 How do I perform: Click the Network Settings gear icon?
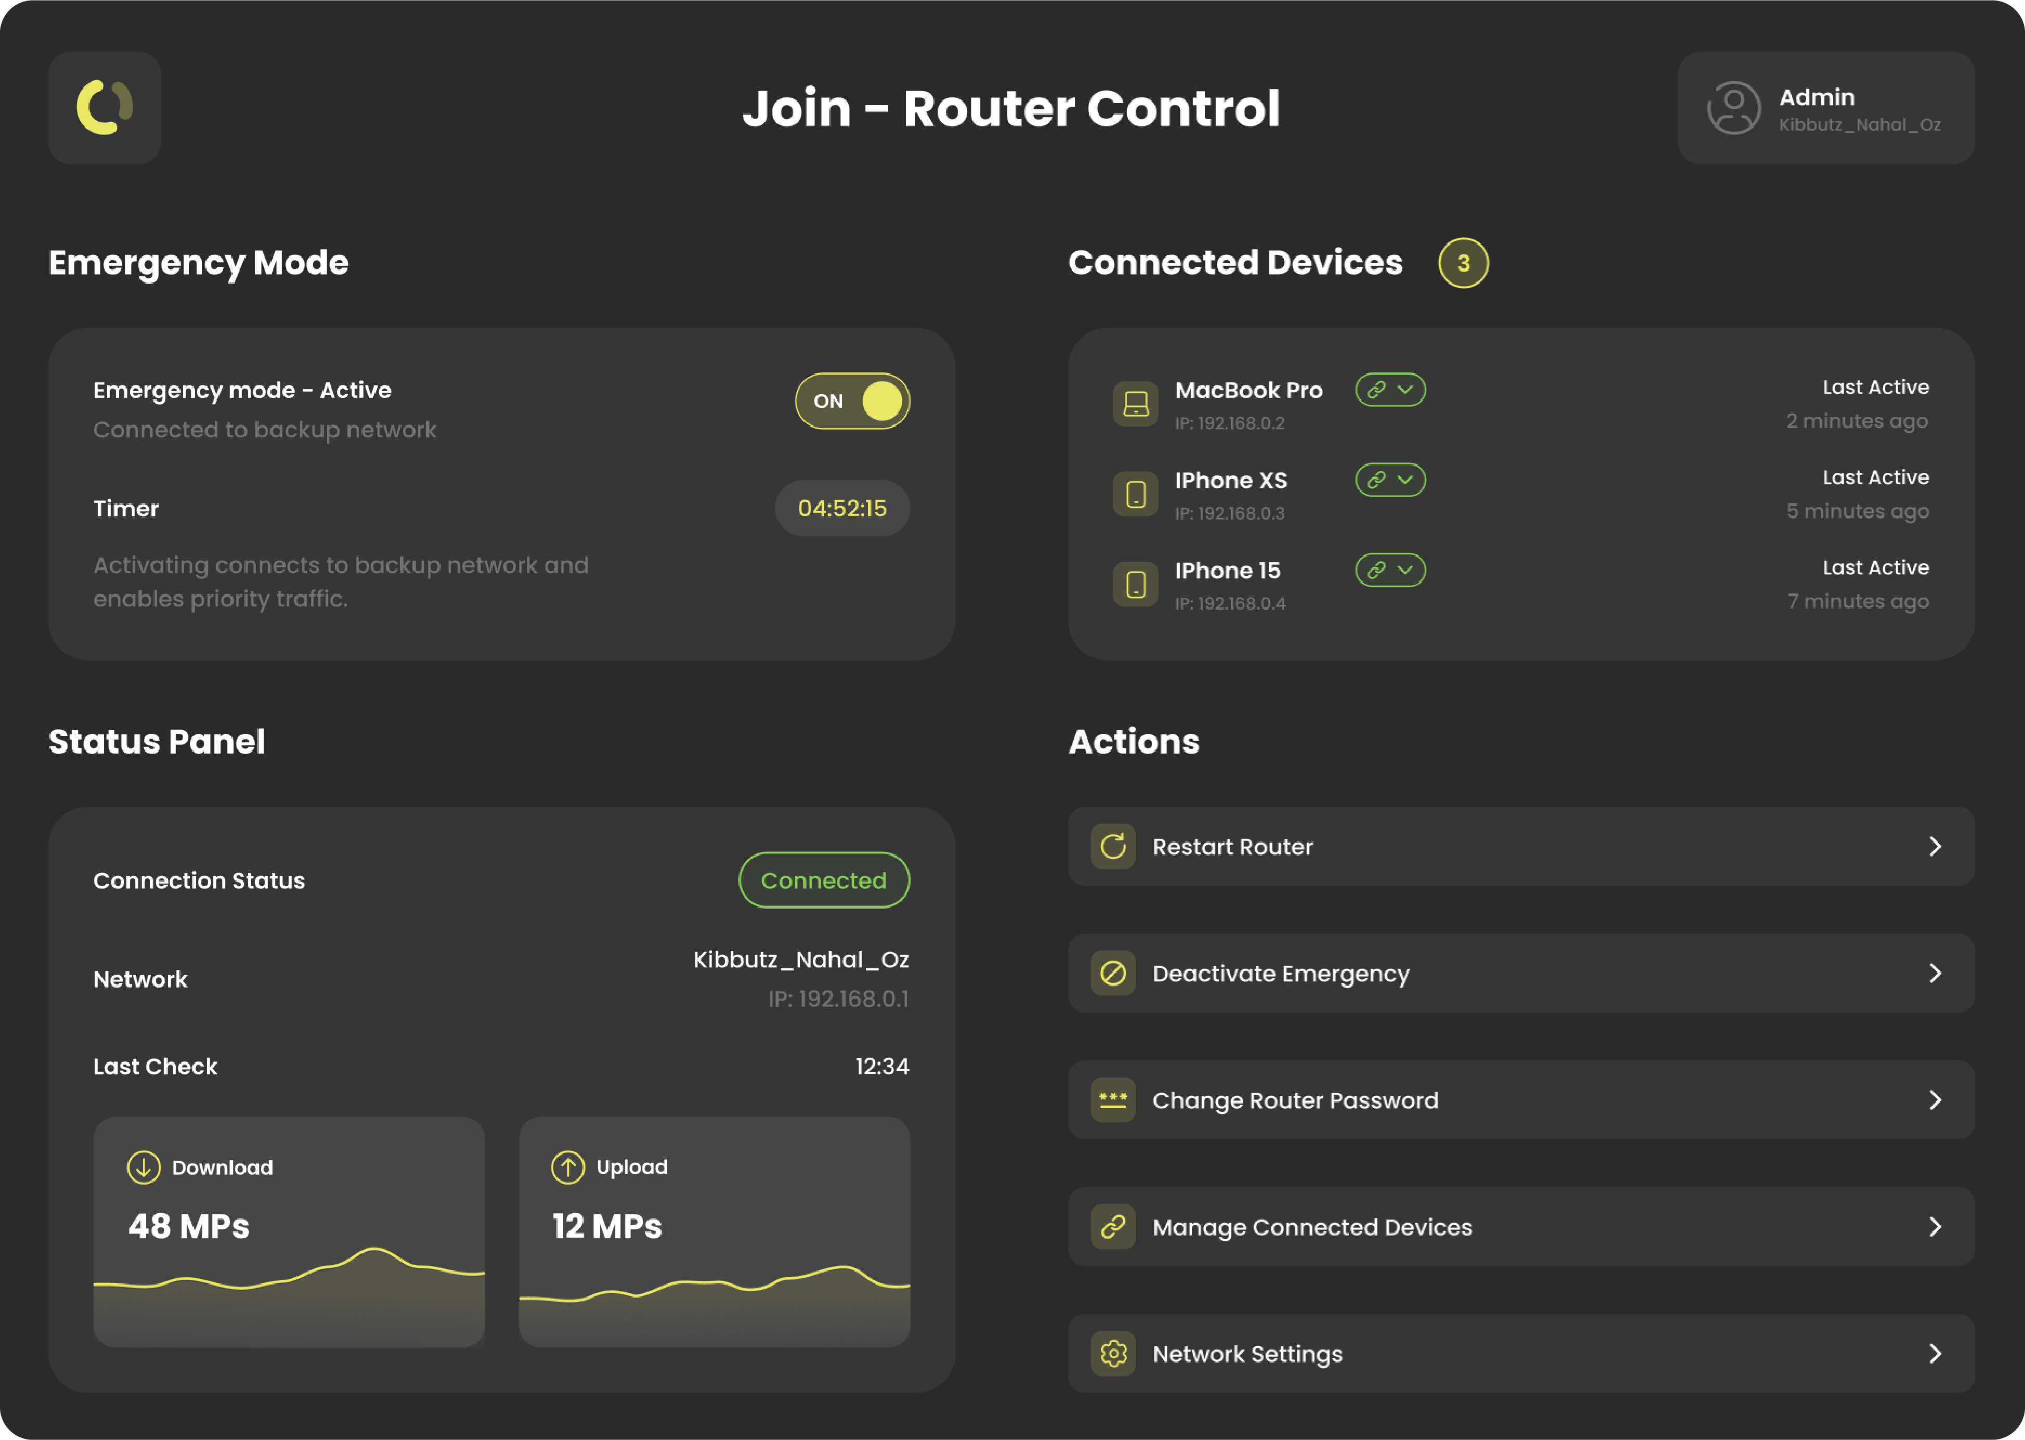[x=1113, y=1354]
